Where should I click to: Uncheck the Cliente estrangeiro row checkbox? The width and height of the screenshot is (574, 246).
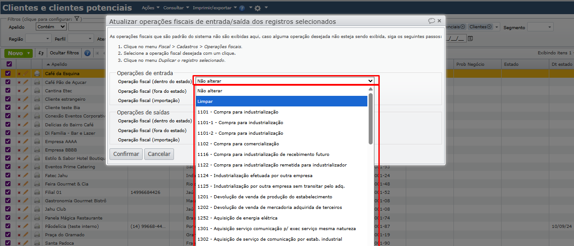[8, 99]
